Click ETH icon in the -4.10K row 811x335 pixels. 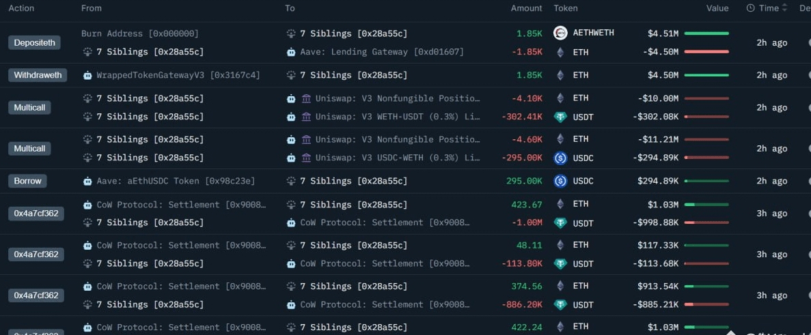pyautogui.click(x=560, y=98)
